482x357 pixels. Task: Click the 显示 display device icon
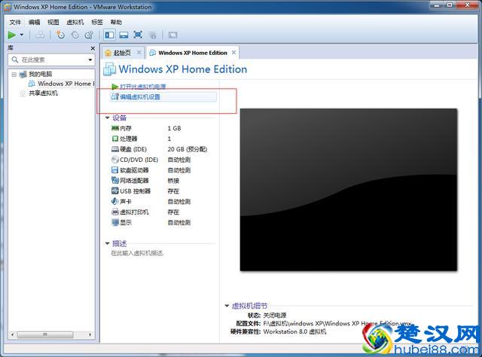pos(115,222)
